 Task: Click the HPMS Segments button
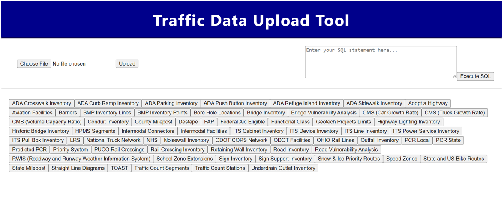click(95, 131)
